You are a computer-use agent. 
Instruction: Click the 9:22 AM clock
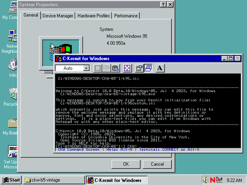(x=234, y=180)
